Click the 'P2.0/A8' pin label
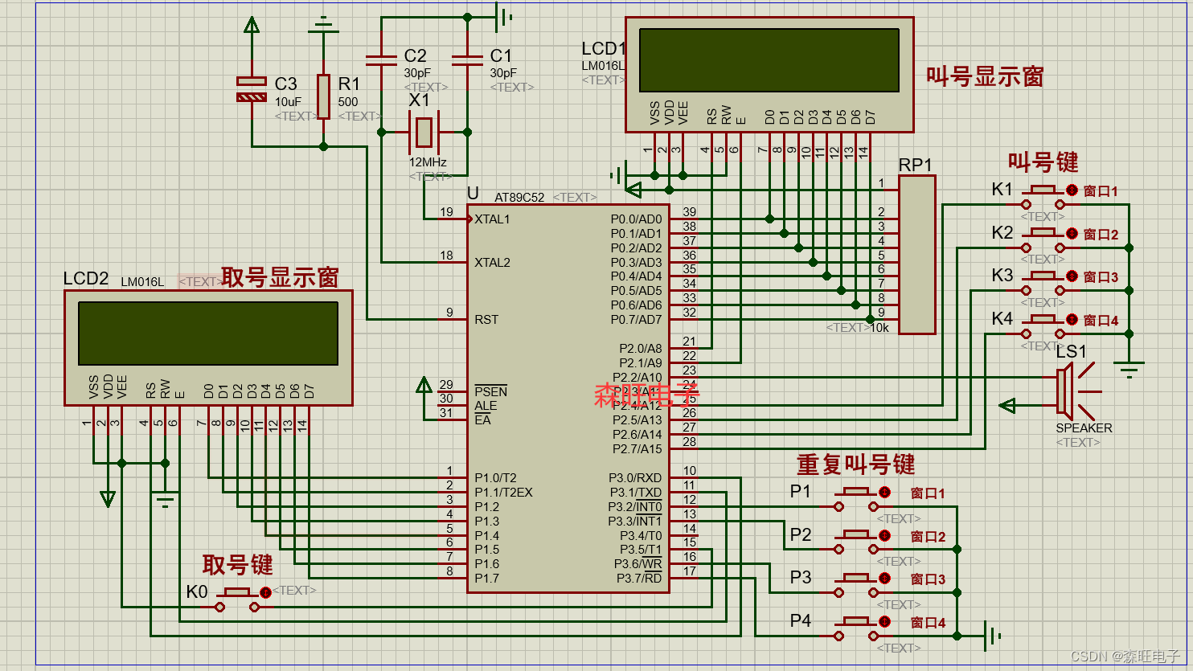 tap(641, 349)
